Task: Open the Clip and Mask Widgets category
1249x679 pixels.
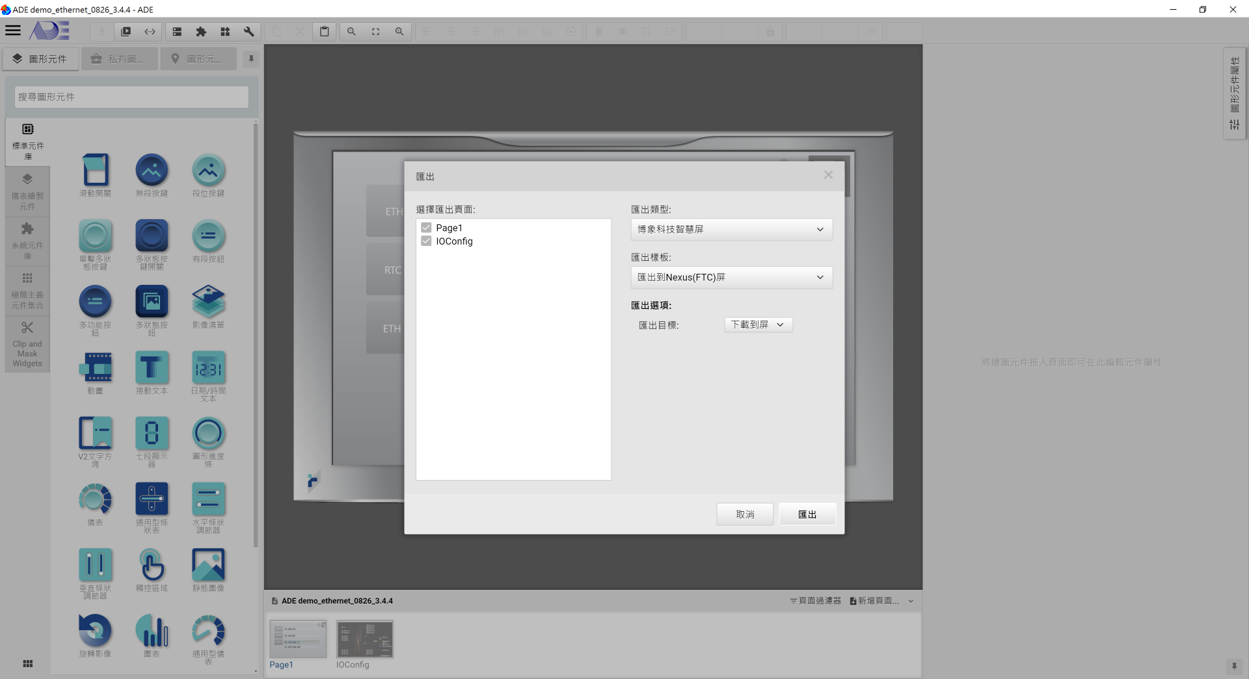Action: (x=27, y=345)
